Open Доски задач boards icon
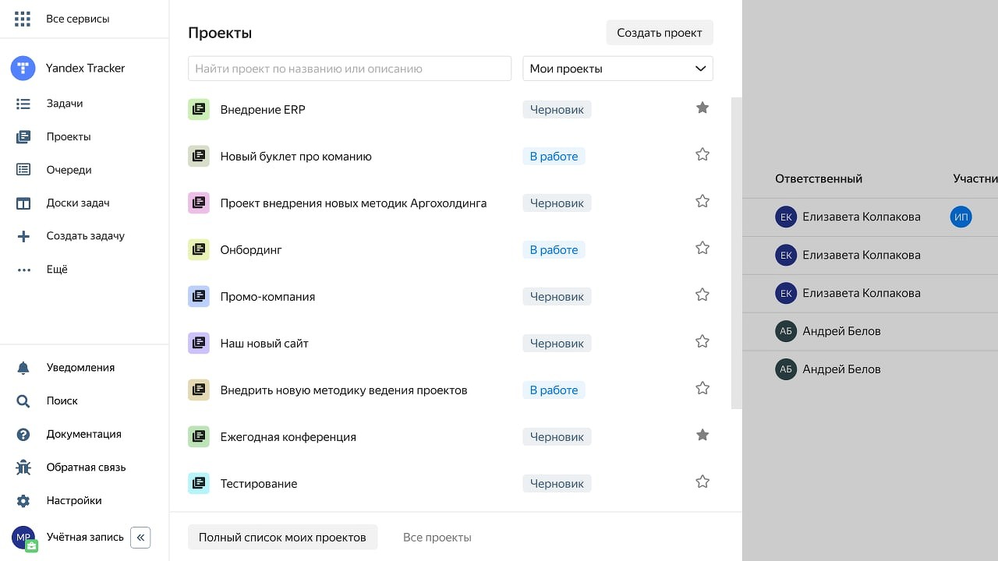 tap(23, 203)
